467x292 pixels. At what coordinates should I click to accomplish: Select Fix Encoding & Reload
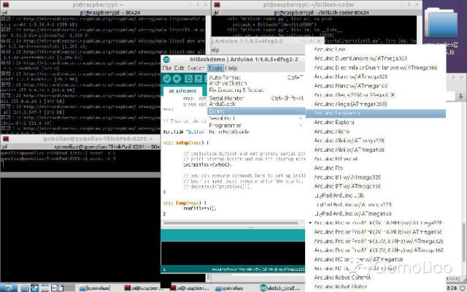click(x=256, y=90)
